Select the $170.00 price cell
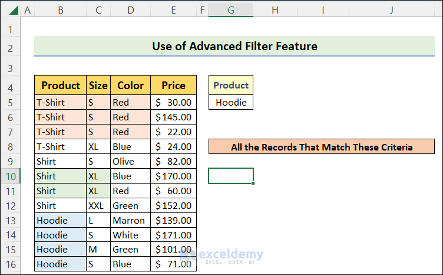The image size is (443, 275). (173, 176)
